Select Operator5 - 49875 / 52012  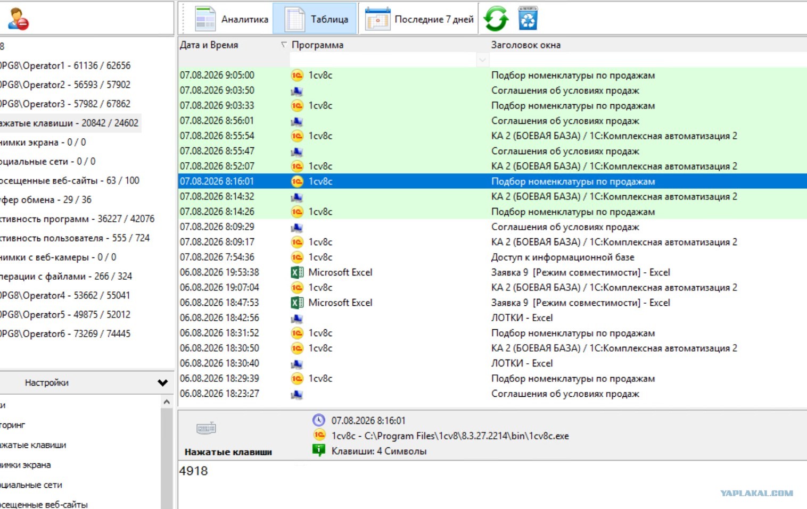65,314
